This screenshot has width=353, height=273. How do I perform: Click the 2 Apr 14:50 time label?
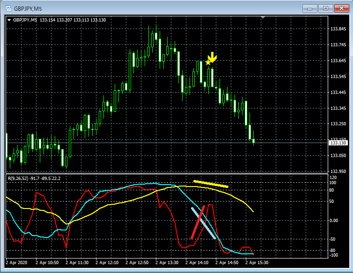(227, 263)
